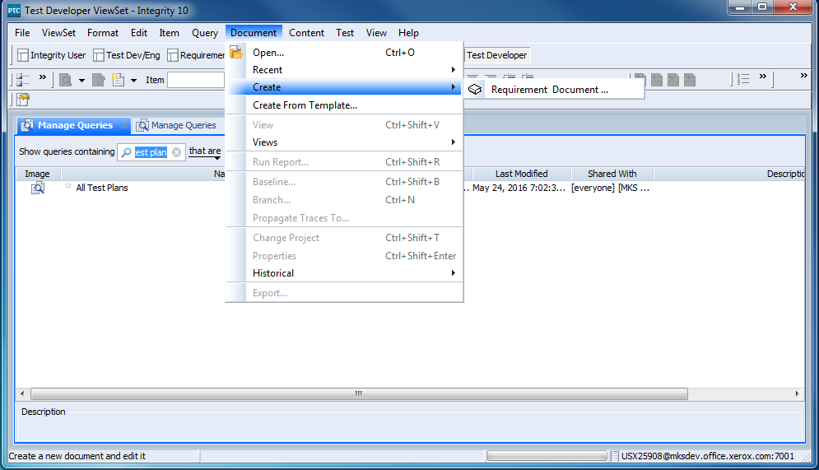Choose Open... in the Document menu

pos(345,53)
